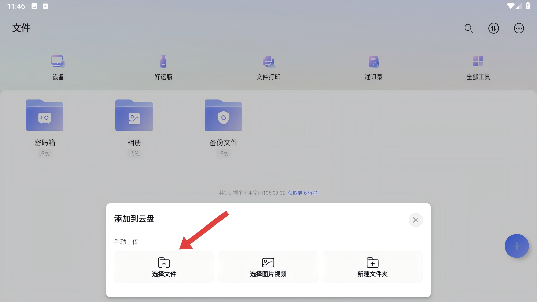
Task: Choose 选择图片视频 upload option
Action: pyautogui.click(x=268, y=267)
